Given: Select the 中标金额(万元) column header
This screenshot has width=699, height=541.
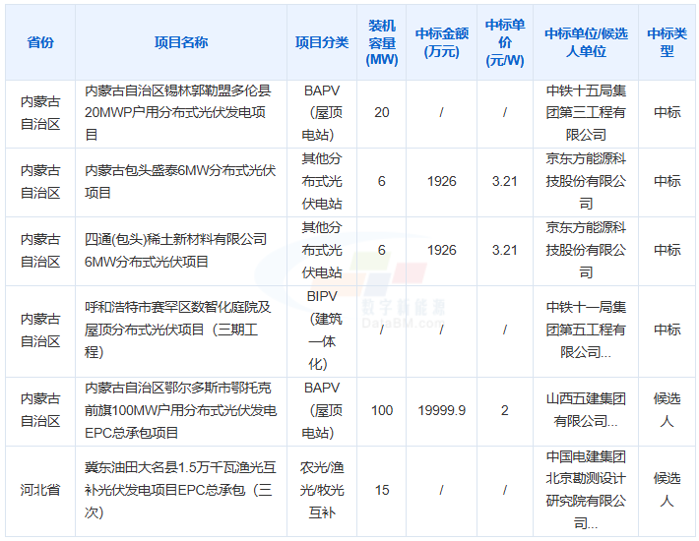Looking at the screenshot, I should point(441,42).
